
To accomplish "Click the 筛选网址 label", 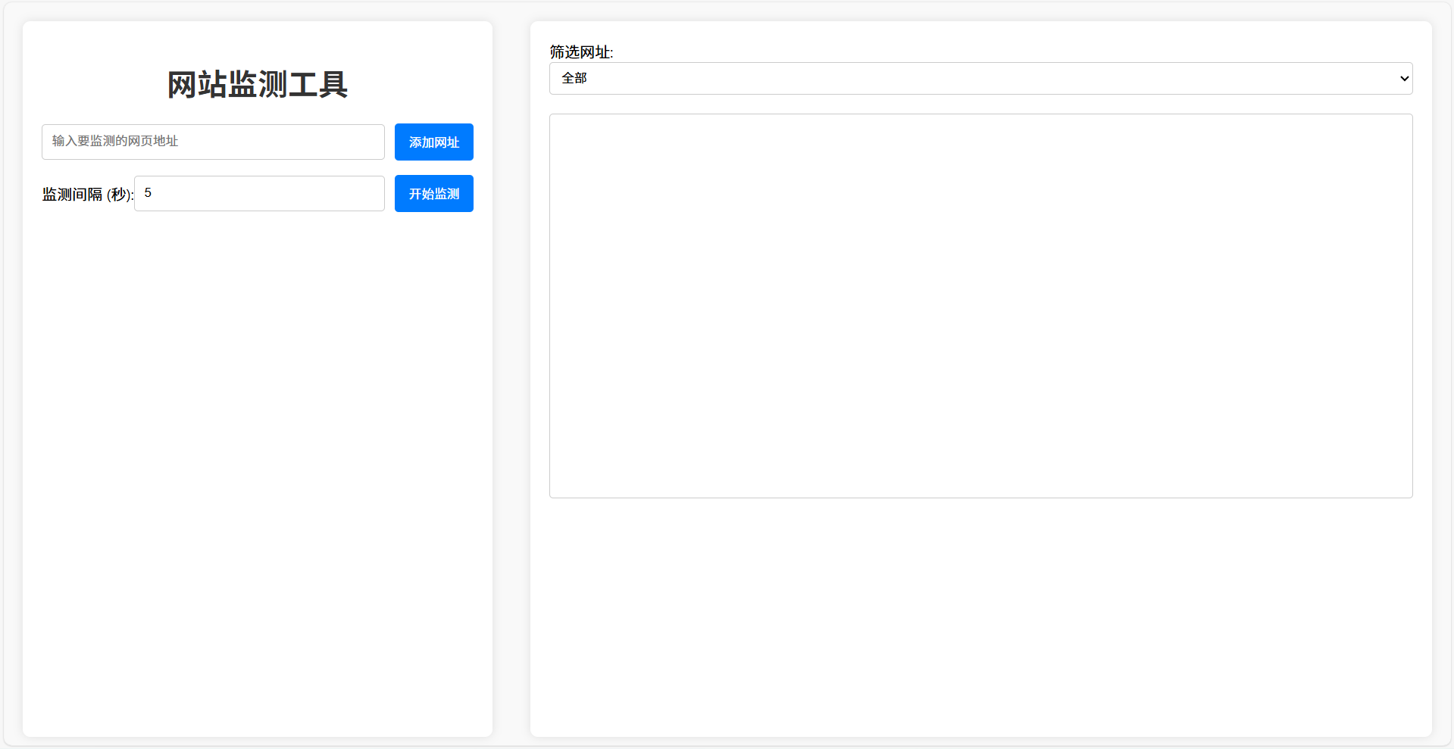I will point(581,52).
